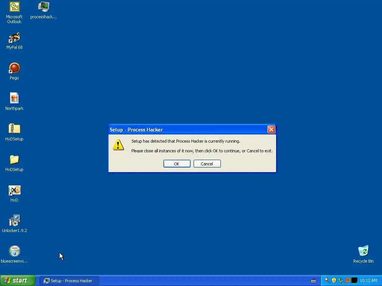
Task: Click Cancel to exit setup
Action: [x=207, y=164]
